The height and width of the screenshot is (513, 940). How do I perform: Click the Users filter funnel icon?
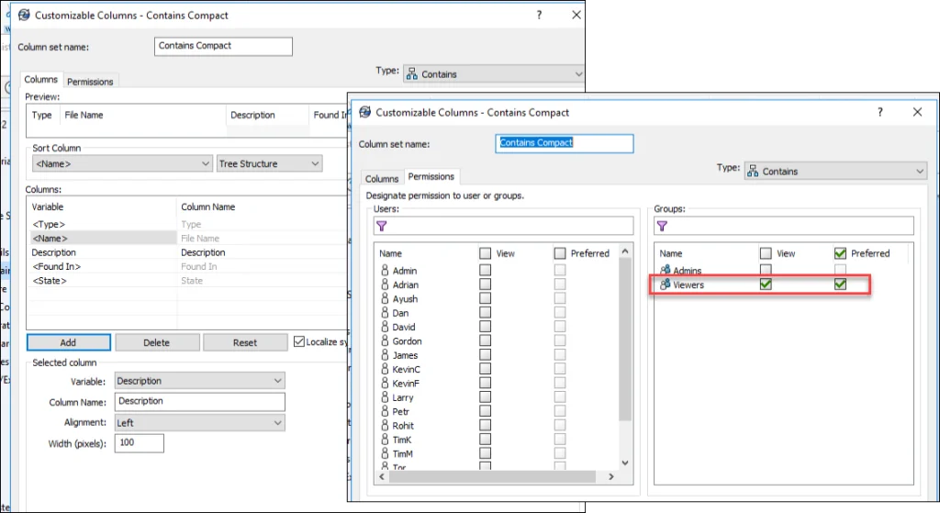pos(383,226)
